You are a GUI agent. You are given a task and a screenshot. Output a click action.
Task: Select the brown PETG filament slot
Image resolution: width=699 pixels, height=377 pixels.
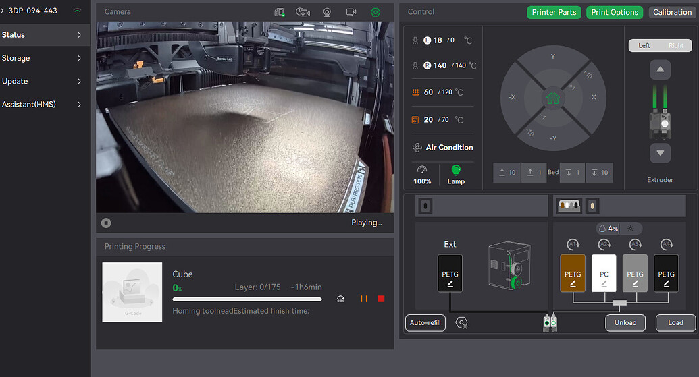[x=573, y=273]
